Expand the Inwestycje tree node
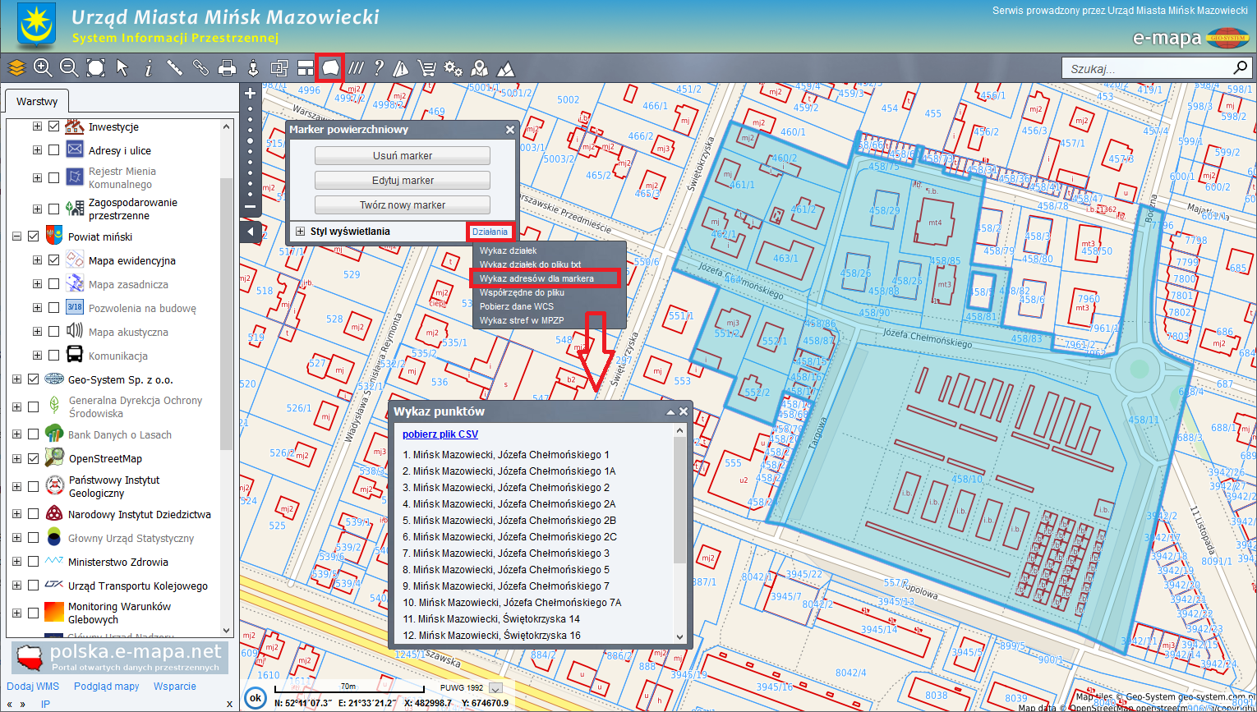This screenshot has width=1257, height=712. (x=37, y=126)
